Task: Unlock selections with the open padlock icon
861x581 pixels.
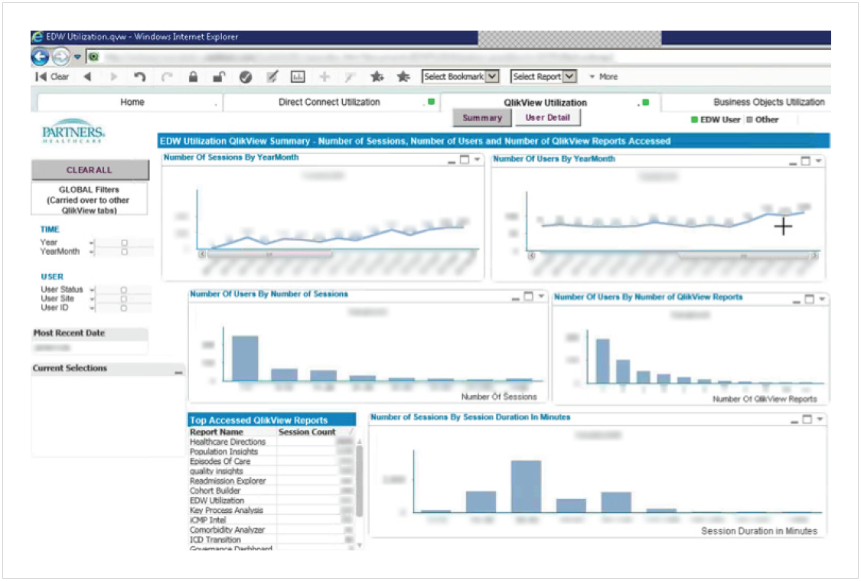Action: [219, 77]
